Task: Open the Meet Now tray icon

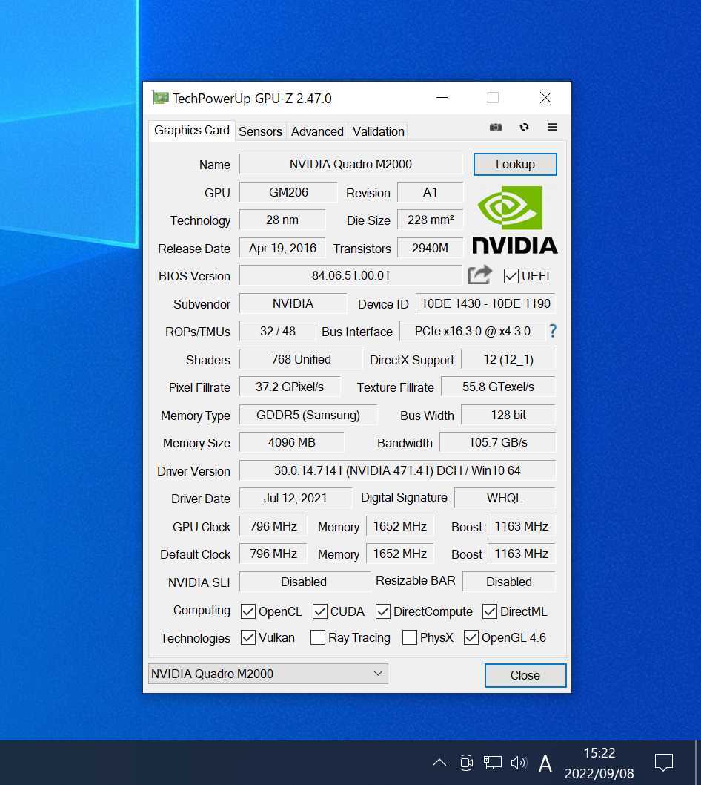Action: pyautogui.click(x=466, y=763)
